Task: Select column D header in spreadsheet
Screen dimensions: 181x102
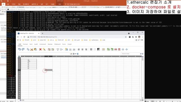Action: [x=48, y=56]
